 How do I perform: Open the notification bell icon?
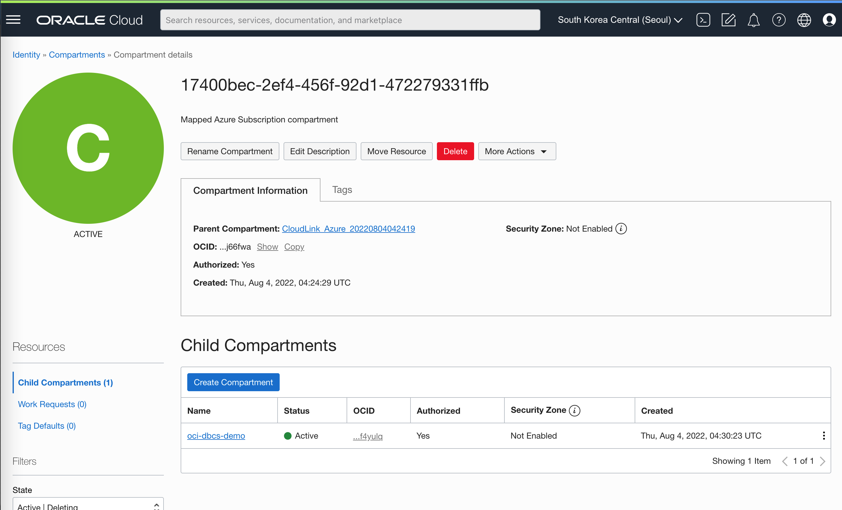(753, 20)
